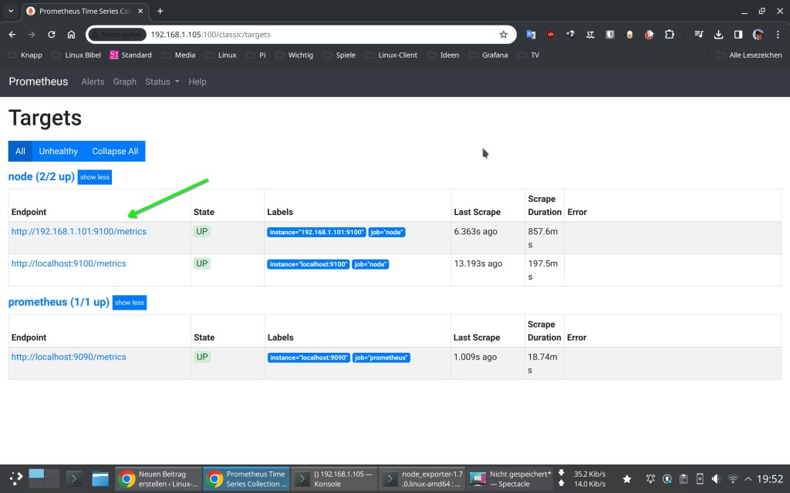This screenshot has width=790, height=493.
Task: Collapse the node group with show less
Action: (95, 177)
